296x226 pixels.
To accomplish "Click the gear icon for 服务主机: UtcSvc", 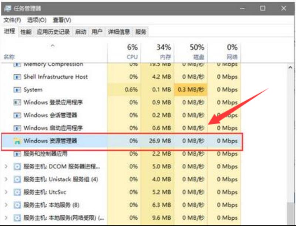I will tap(17, 192).
